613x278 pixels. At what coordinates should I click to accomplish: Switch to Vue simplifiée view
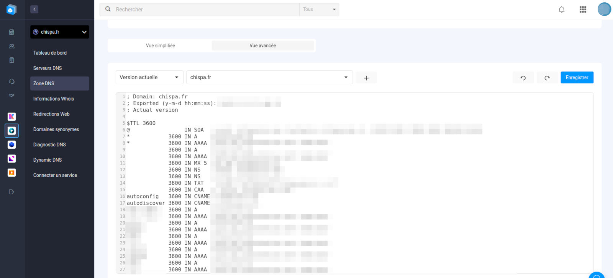[x=160, y=46]
